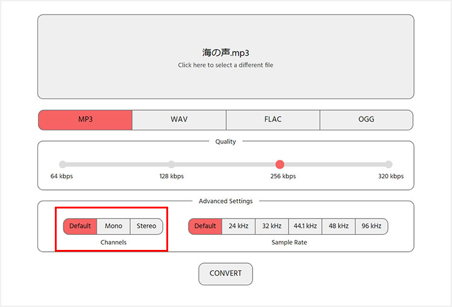The image size is (452, 307).
Task: Select the 96 kHz sample rate
Action: point(371,226)
